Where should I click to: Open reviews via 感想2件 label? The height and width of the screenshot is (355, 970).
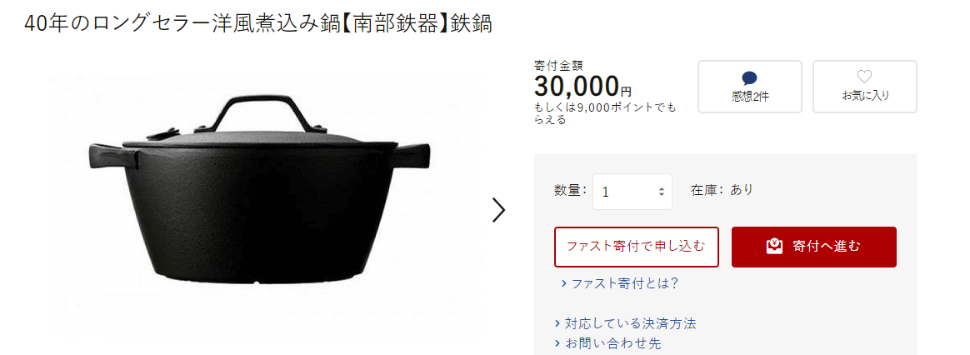[750, 96]
